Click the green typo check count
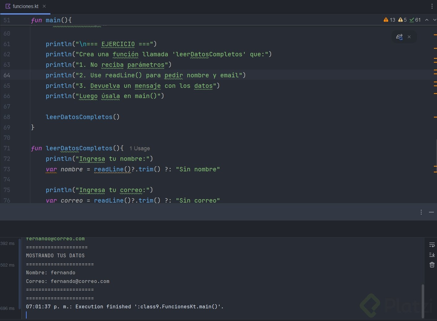This screenshot has width=437, height=321. tap(415, 20)
